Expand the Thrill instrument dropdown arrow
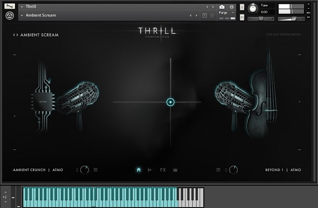The image size is (318, 208). 22,7
